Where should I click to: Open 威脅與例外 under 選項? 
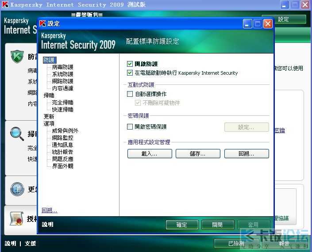[65, 130]
